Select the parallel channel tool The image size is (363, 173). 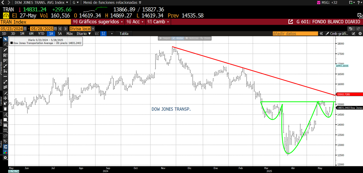click(6, 87)
